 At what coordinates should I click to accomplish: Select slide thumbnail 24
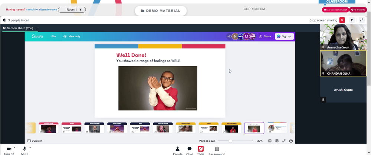pos(232,128)
